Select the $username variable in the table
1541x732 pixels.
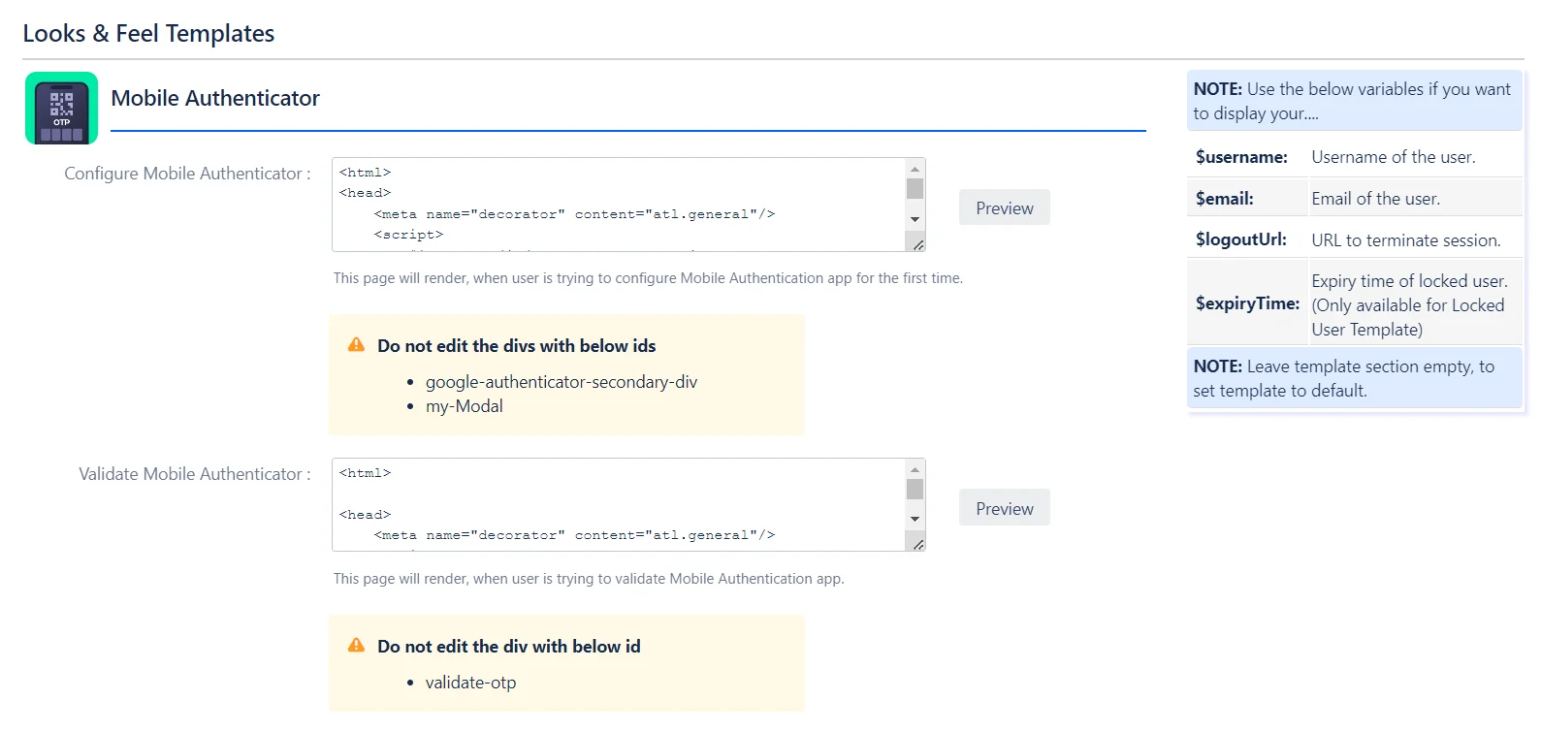click(1241, 157)
